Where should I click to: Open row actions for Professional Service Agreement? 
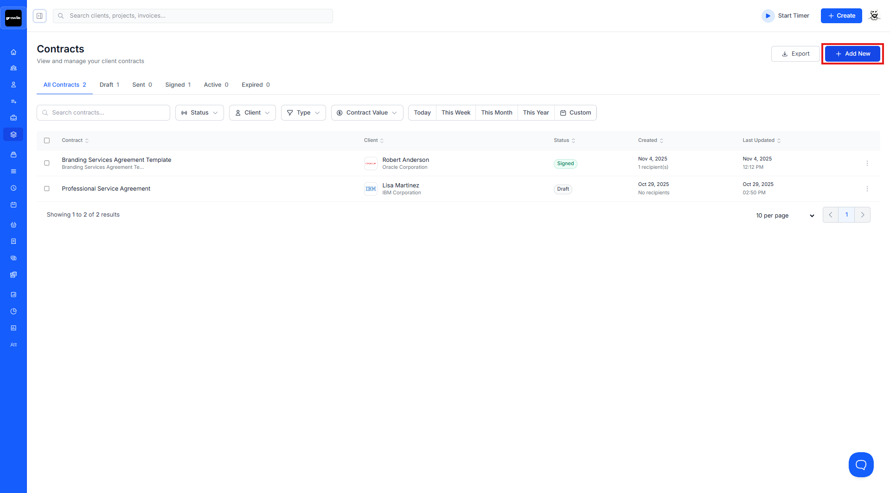pos(867,189)
